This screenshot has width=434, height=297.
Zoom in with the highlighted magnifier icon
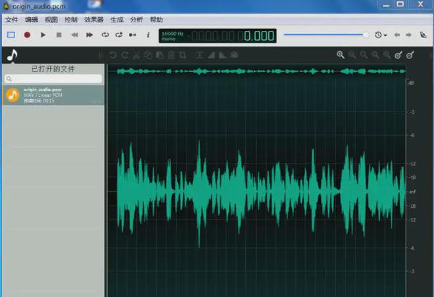[341, 55]
